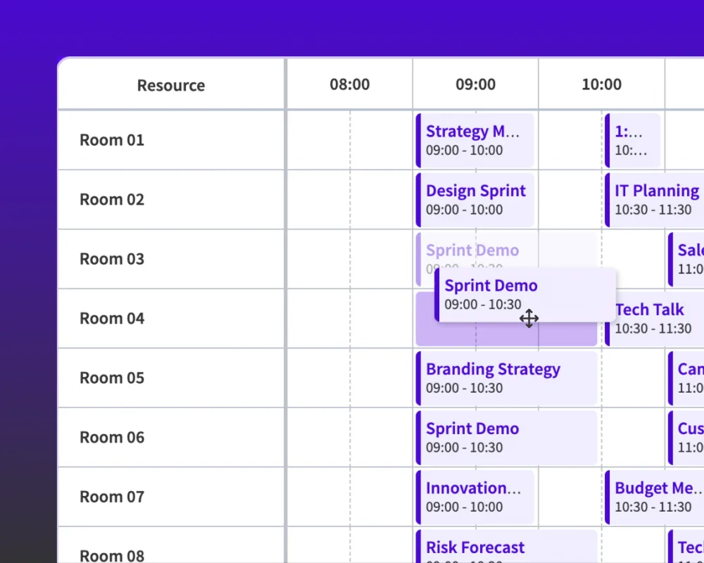This screenshot has width=704, height=563.
Task: Select the Strategy M... event in Room 01
Action: pyautogui.click(x=474, y=139)
